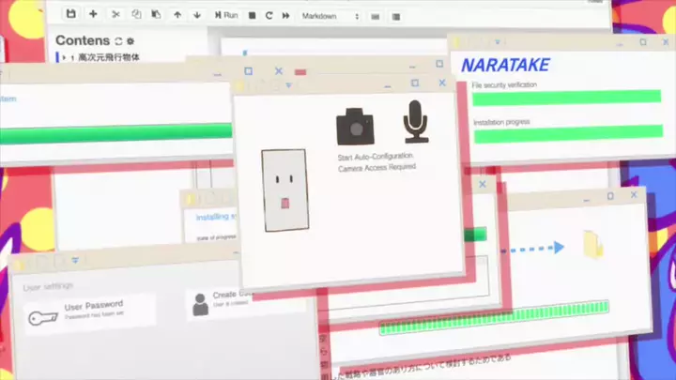Click the fast-forward run all icon
The height and width of the screenshot is (380, 676).
pos(285,16)
